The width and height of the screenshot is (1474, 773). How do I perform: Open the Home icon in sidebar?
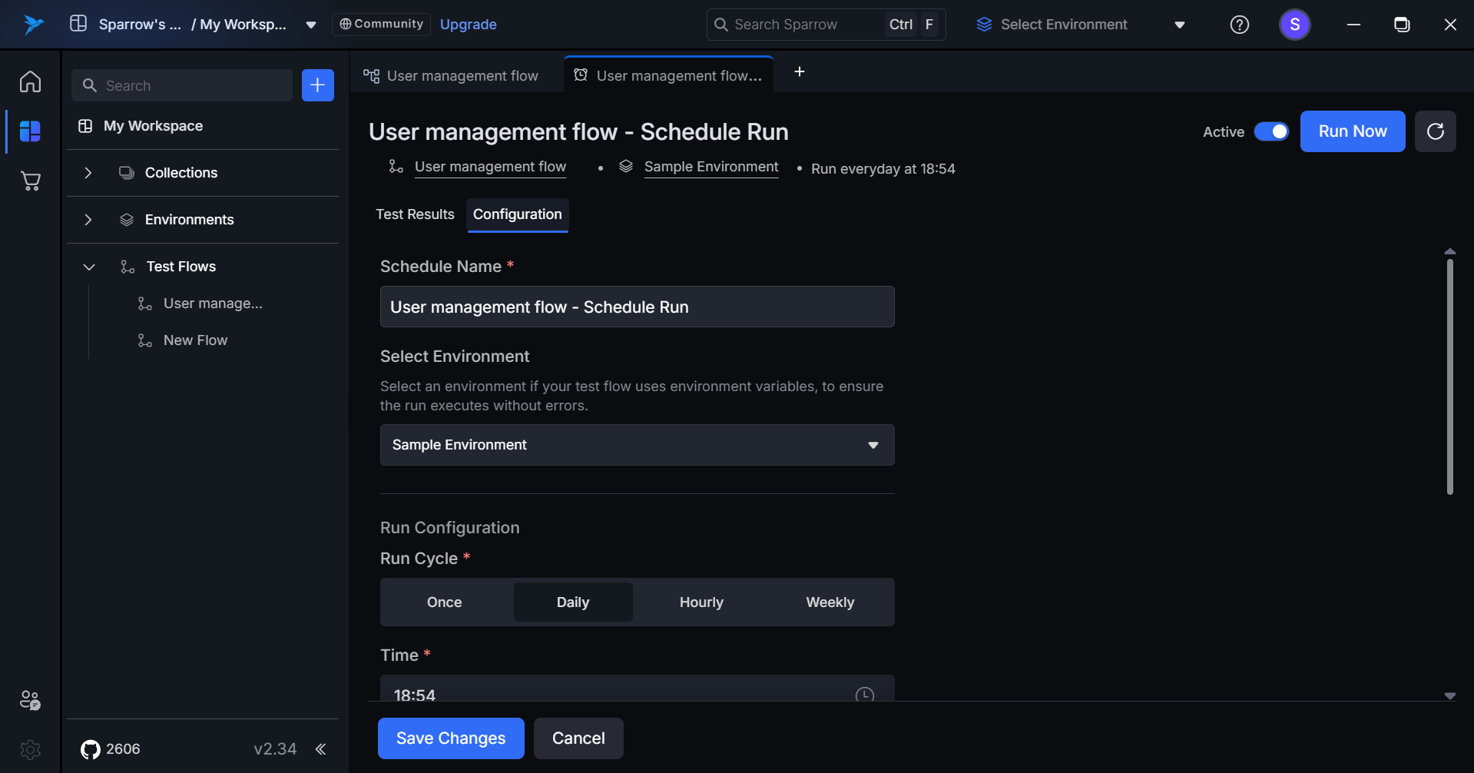[30, 81]
